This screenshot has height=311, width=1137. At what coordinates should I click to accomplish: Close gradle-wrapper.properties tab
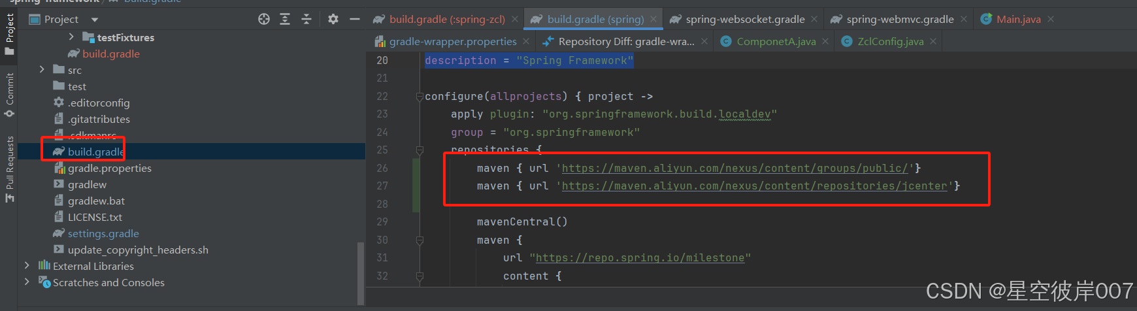click(526, 41)
